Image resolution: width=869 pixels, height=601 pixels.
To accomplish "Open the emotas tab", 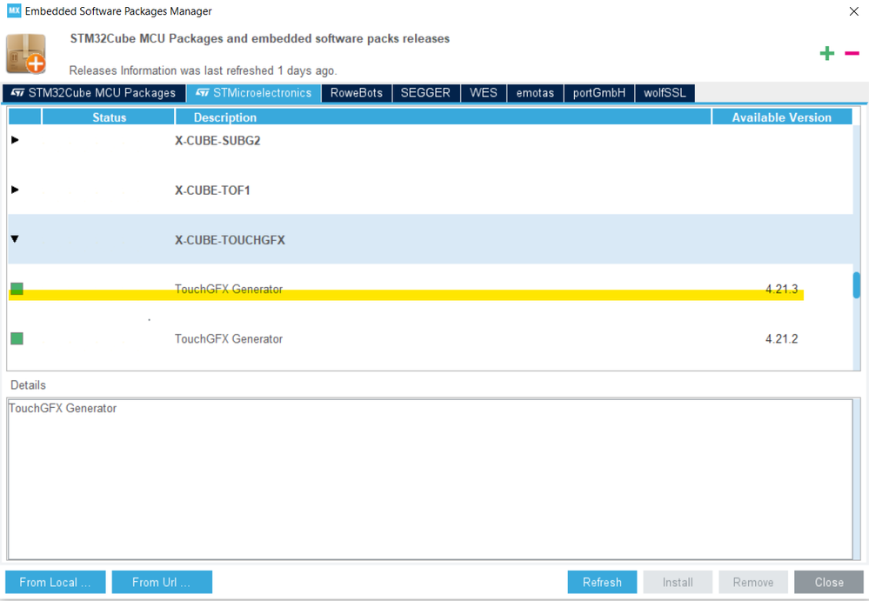I will click(535, 93).
